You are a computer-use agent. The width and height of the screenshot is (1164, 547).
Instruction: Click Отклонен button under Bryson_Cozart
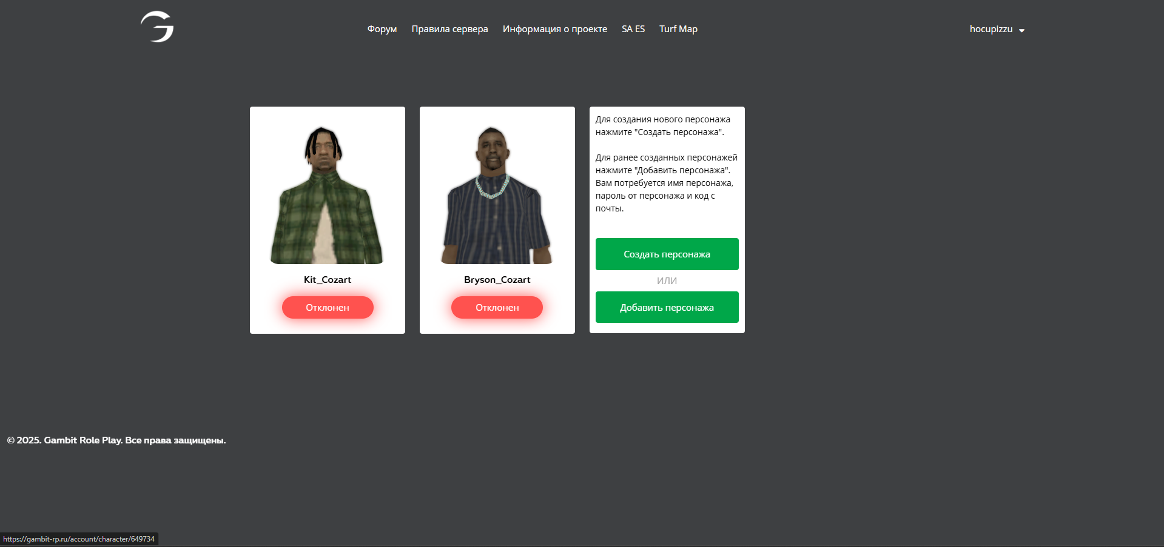[x=497, y=307]
